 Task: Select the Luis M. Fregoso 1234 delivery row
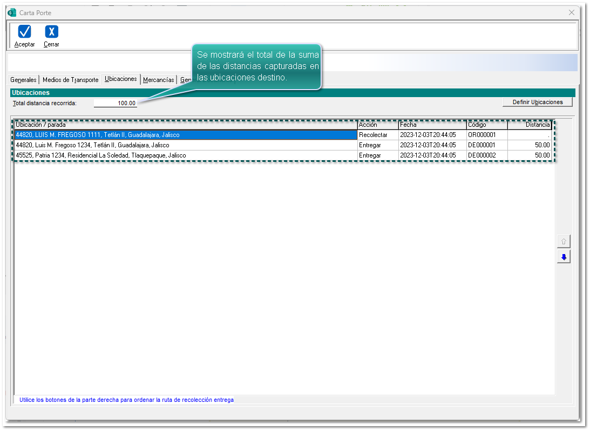pos(186,145)
